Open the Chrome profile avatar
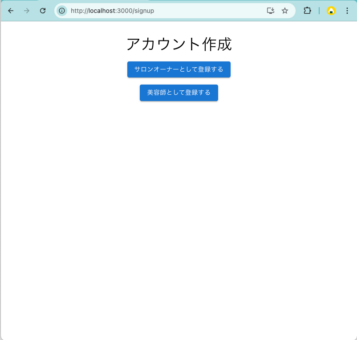The width and height of the screenshot is (357, 340). click(331, 11)
